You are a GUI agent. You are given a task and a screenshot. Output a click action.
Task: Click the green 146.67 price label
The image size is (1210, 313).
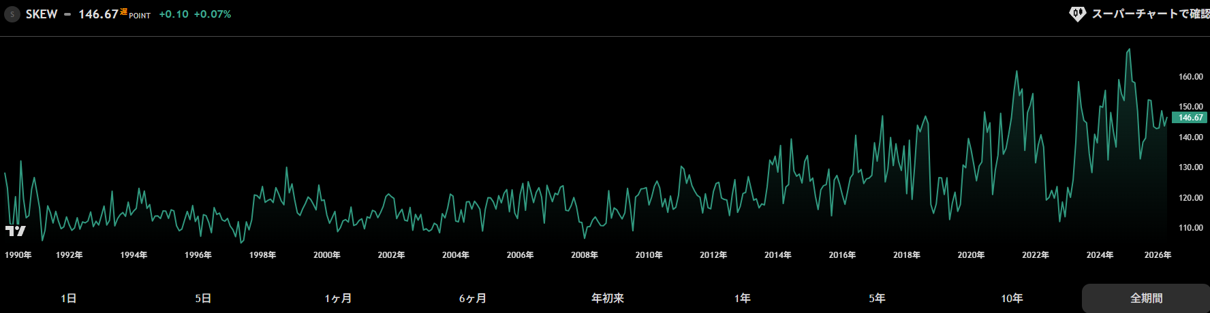point(1190,118)
